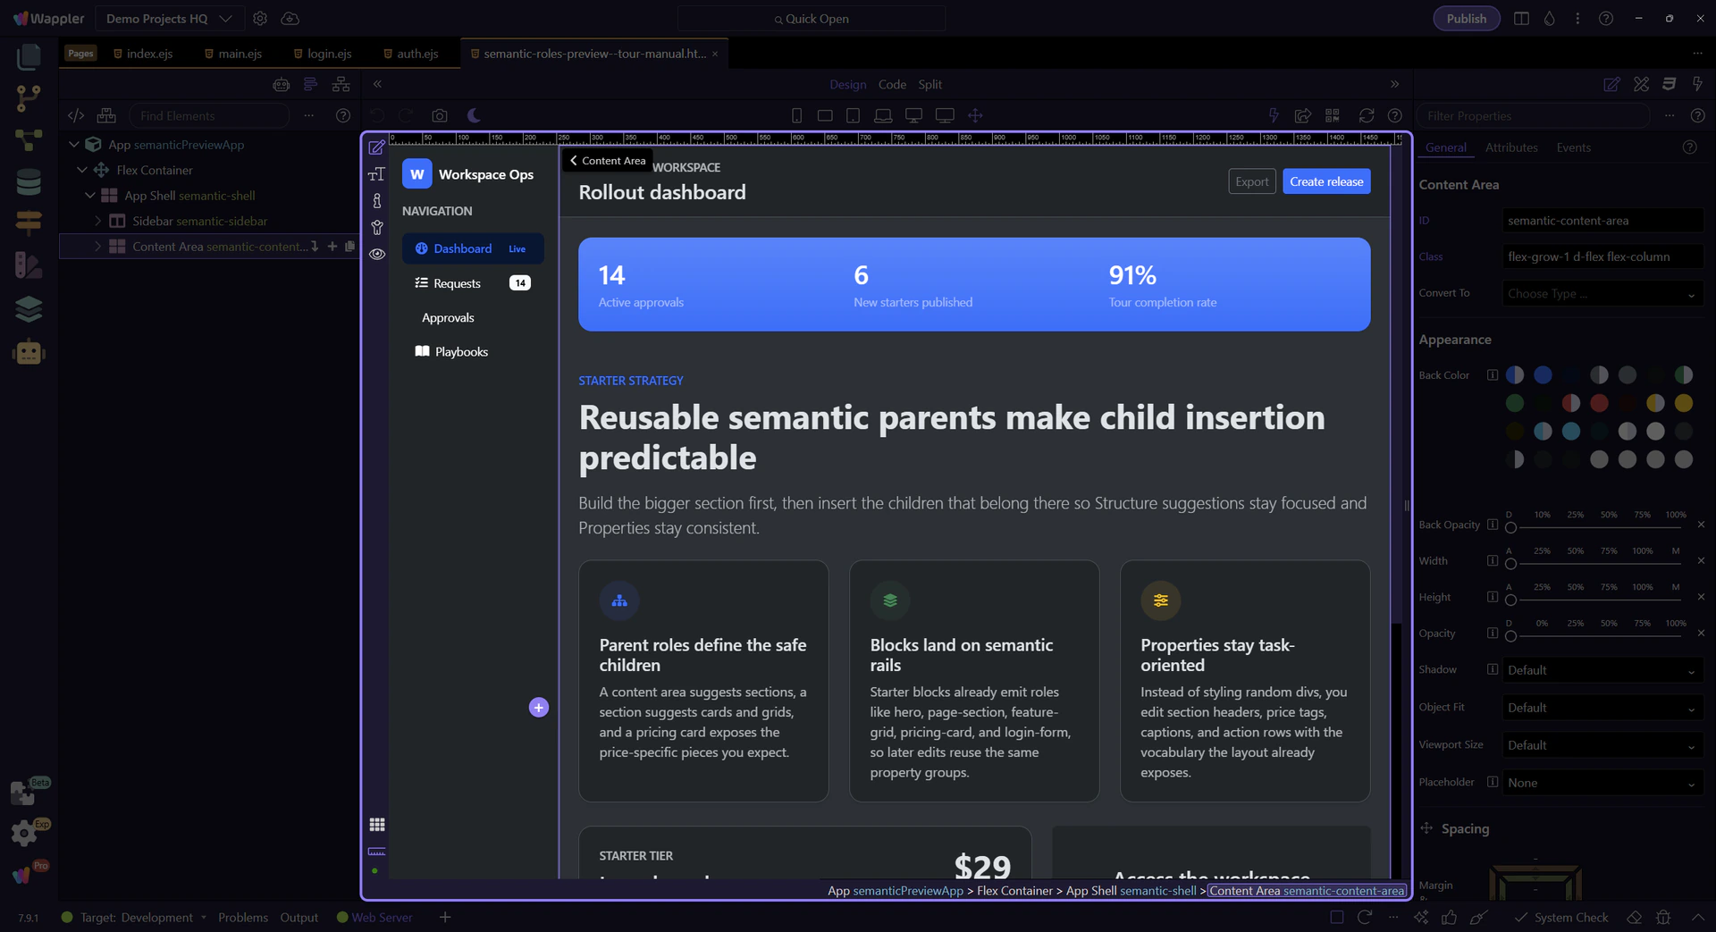Open the Demo Projects HQ project dropdown

tap(169, 19)
